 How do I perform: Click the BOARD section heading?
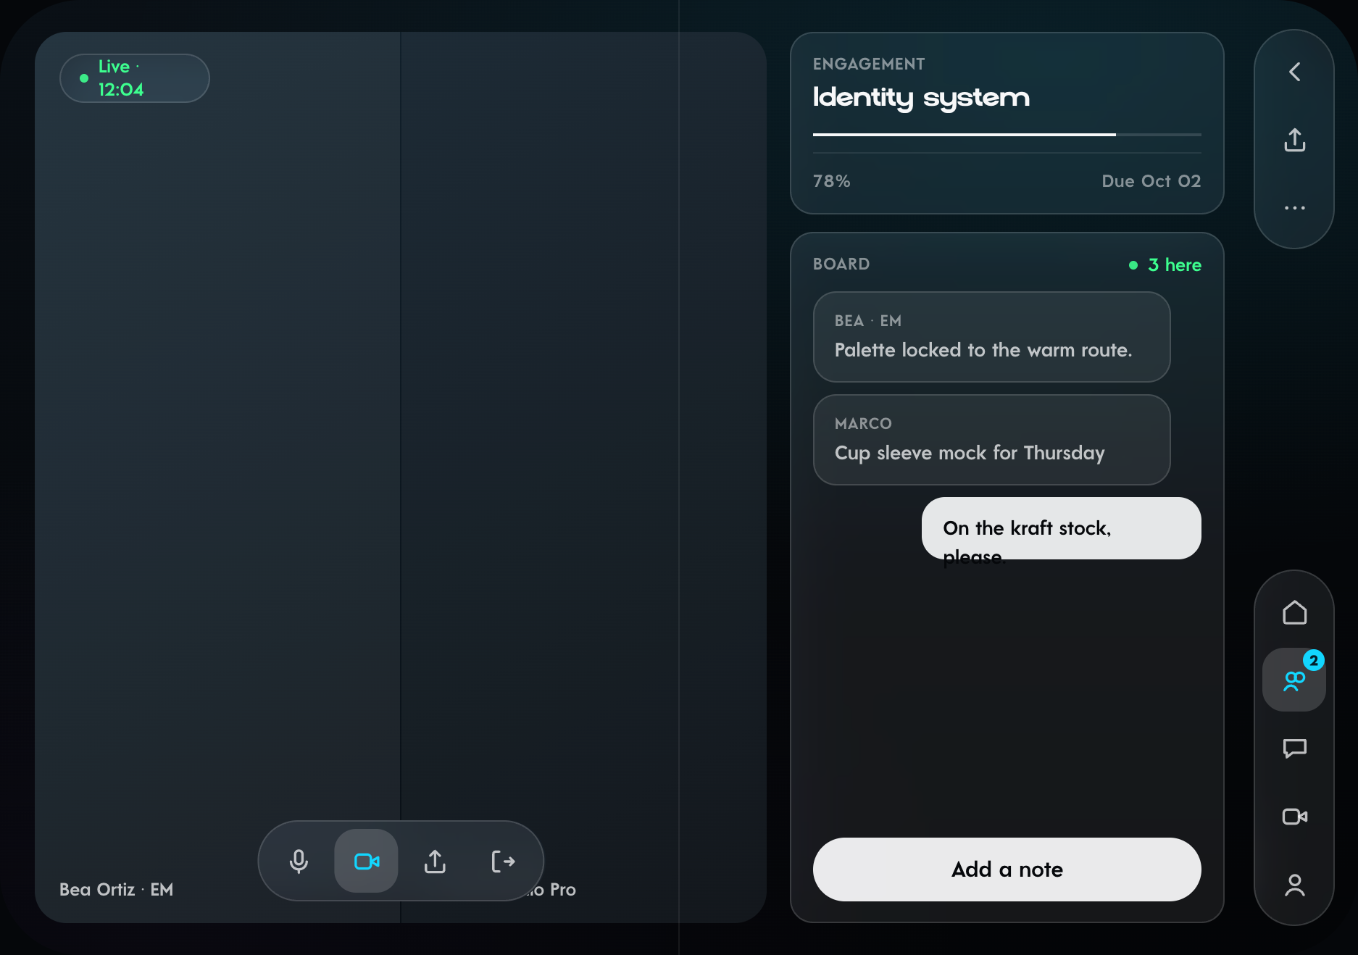click(x=841, y=264)
